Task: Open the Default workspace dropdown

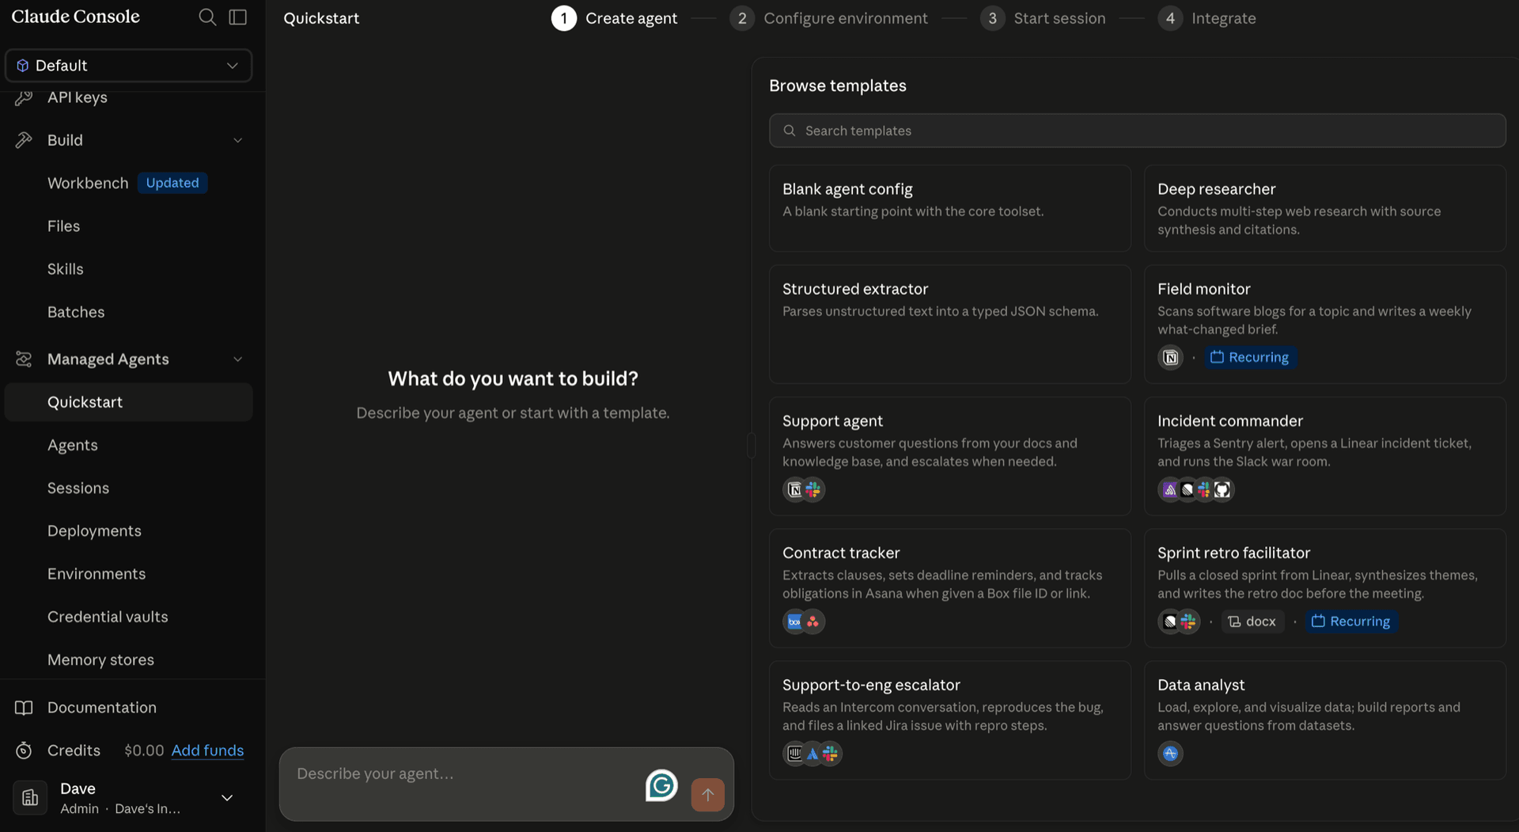Action: [128, 65]
